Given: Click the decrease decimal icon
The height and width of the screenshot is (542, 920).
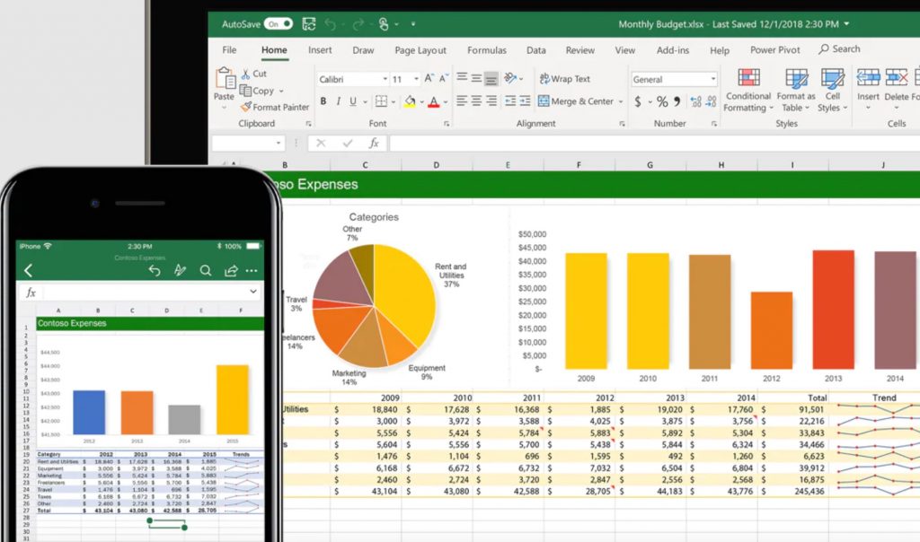Looking at the screenshot, I should click(712, 102).
